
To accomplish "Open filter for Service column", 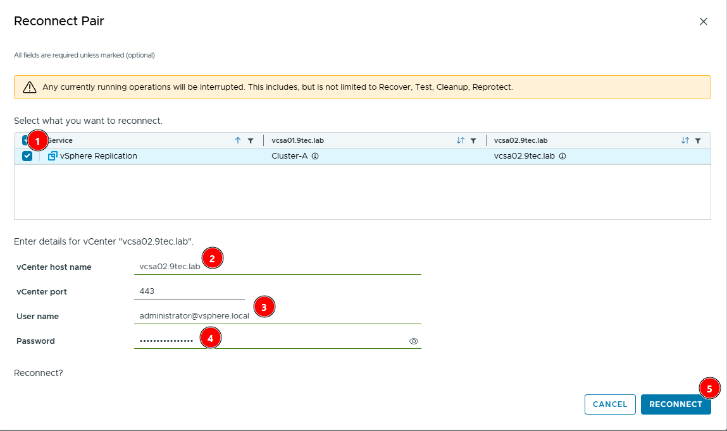I will point(251,141).
